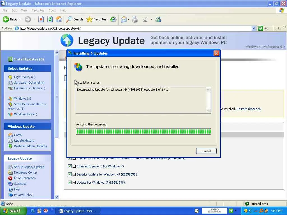Open the Windows (8) category link
The height and width of the screenshot is (215, 287).
click(x=22, y=99)
